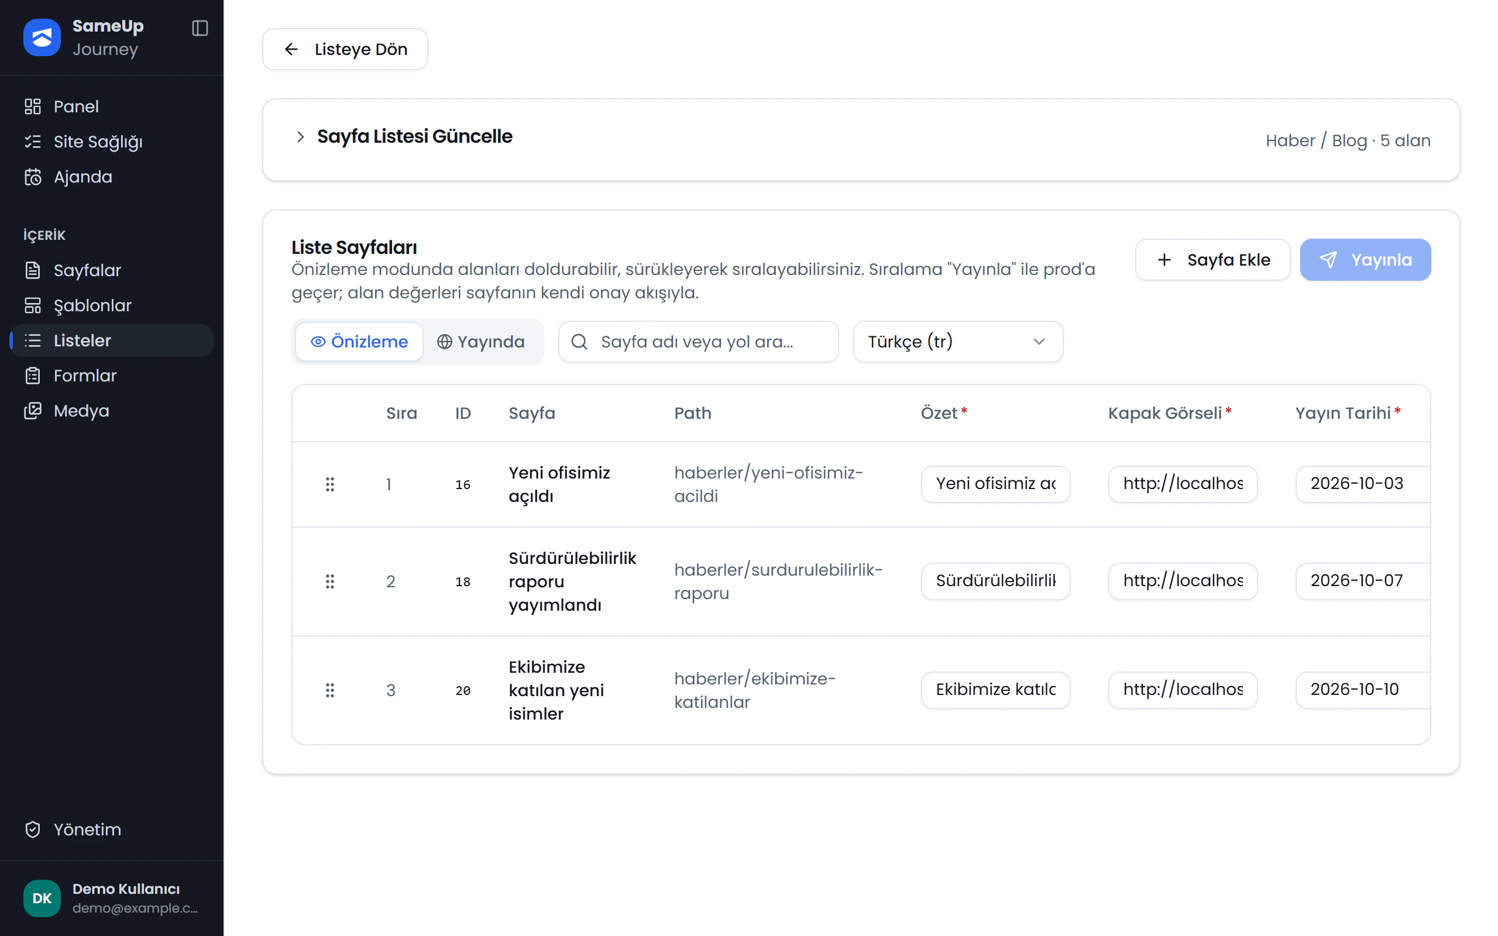Open Yönetim section

pyautogui.click(x=112, y=830)
